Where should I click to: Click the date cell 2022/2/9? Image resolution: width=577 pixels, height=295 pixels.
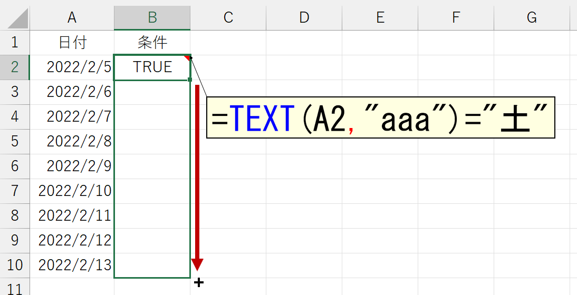tap(72, 166)
